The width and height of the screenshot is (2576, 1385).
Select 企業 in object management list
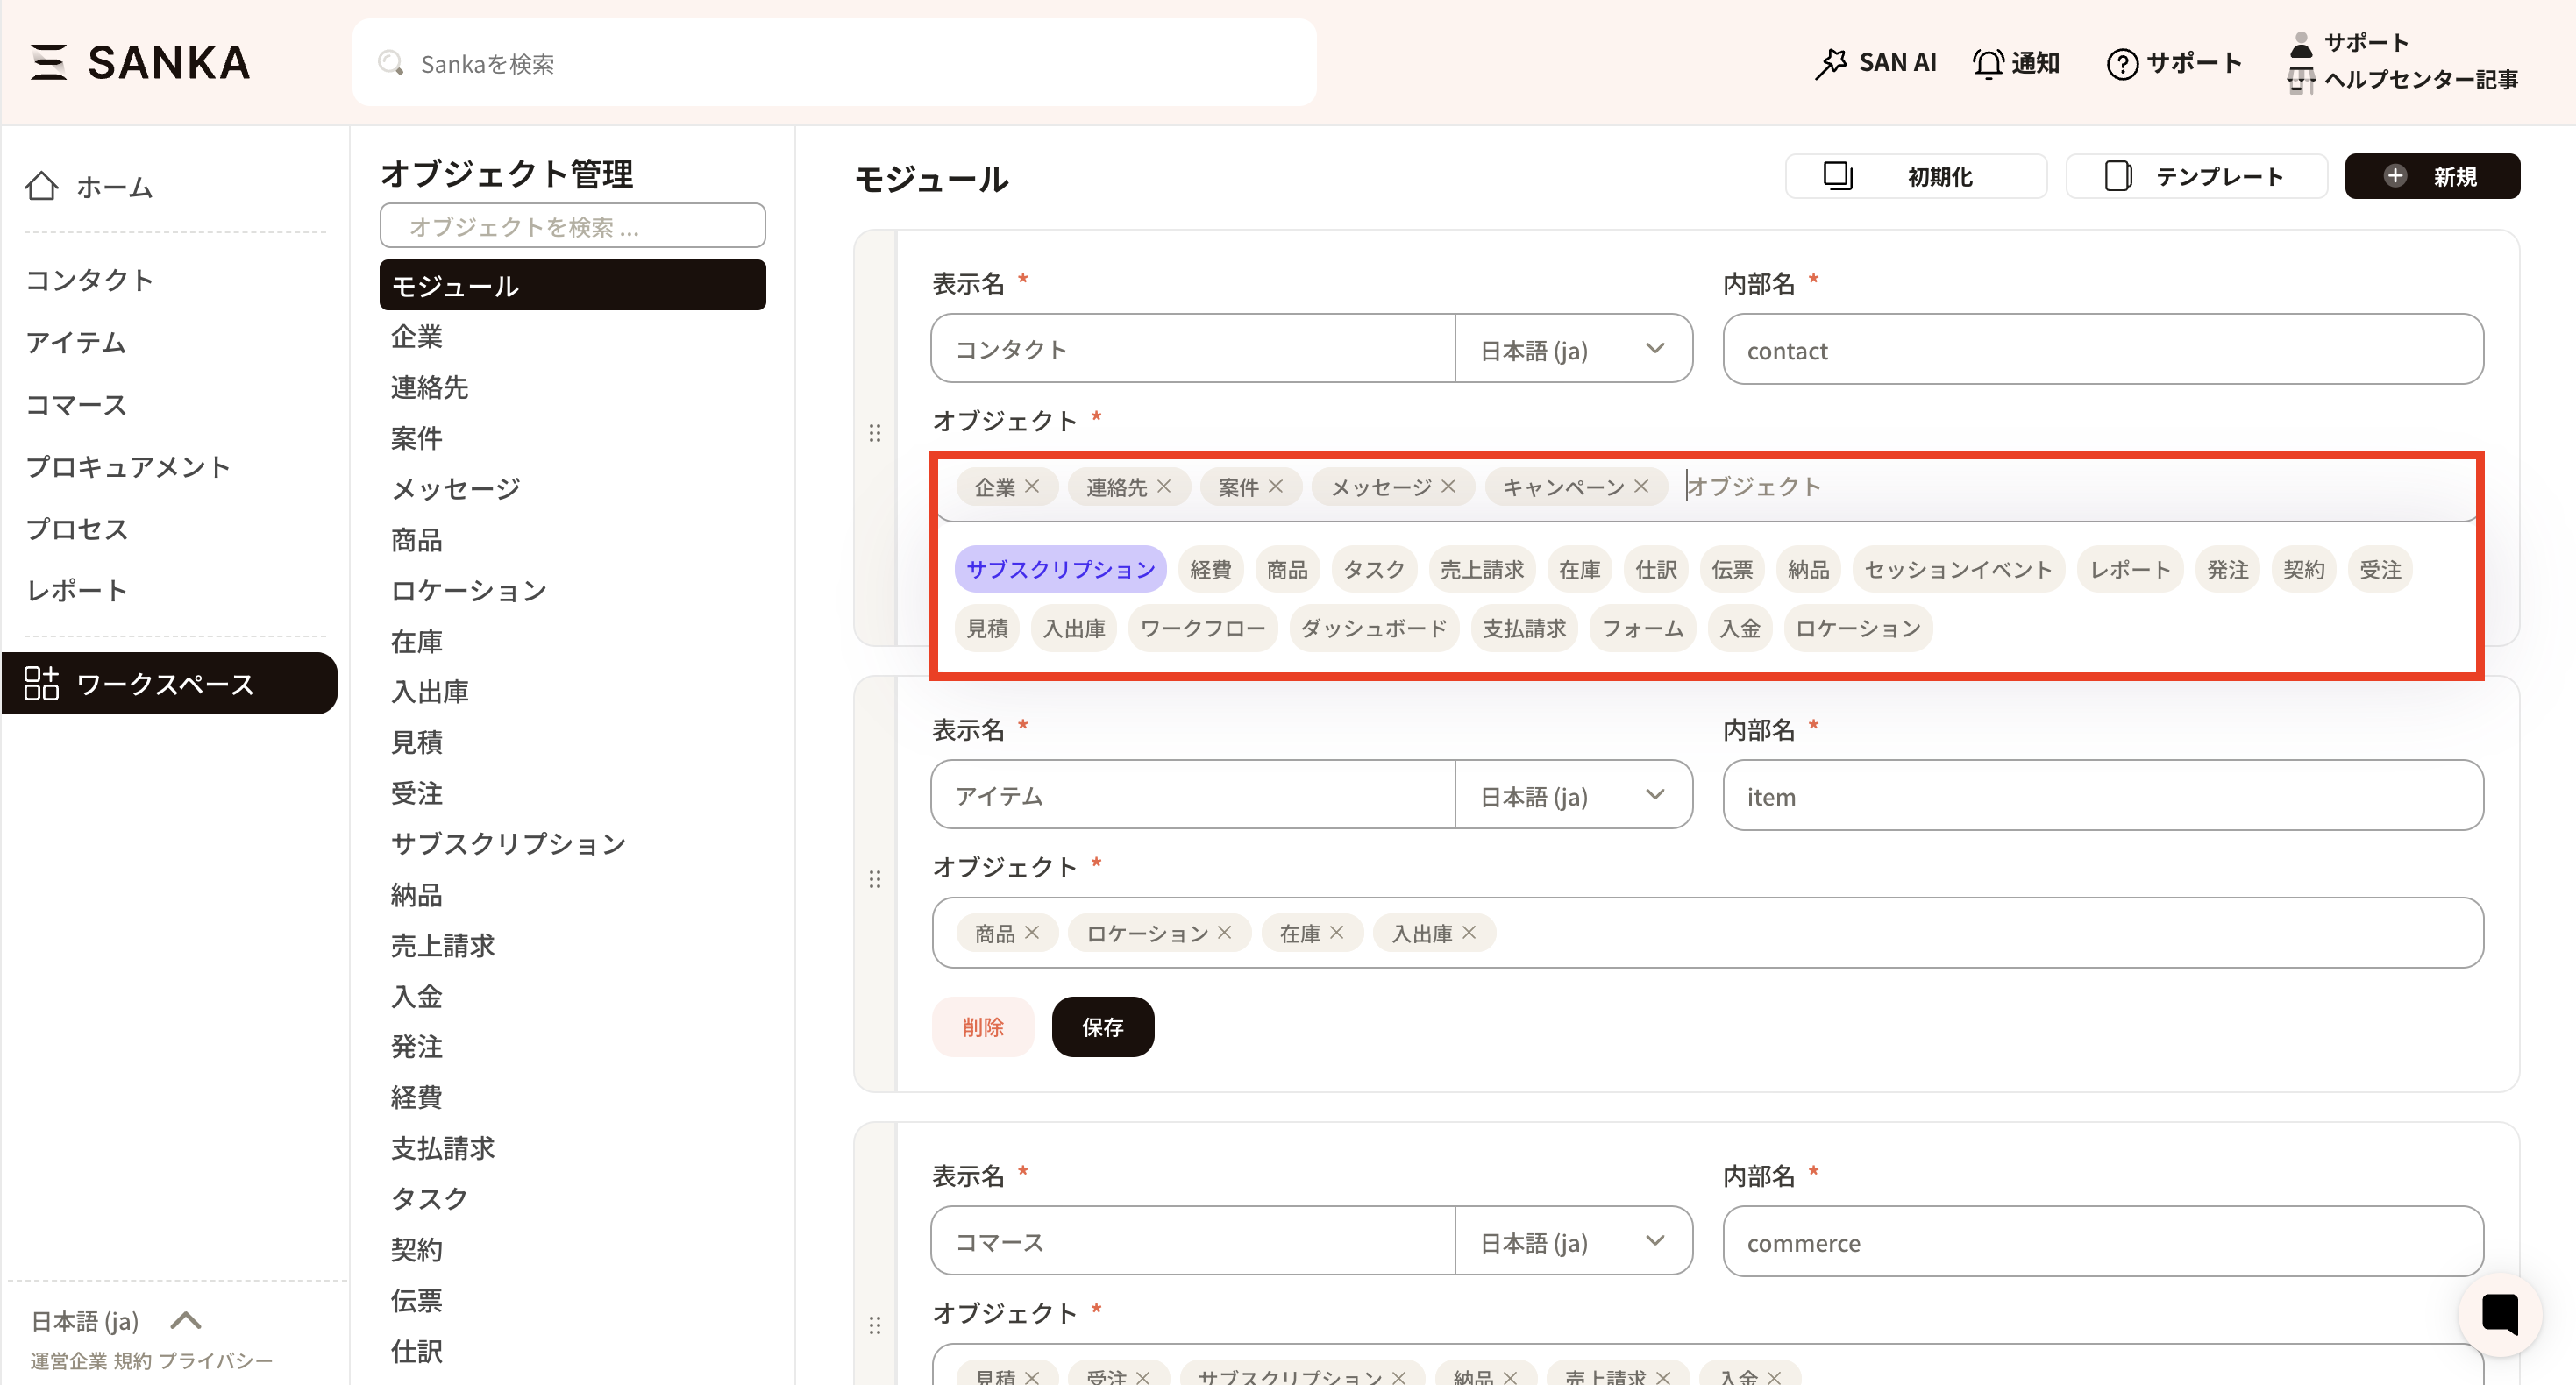pyautogui.click(x=417, y=336)
